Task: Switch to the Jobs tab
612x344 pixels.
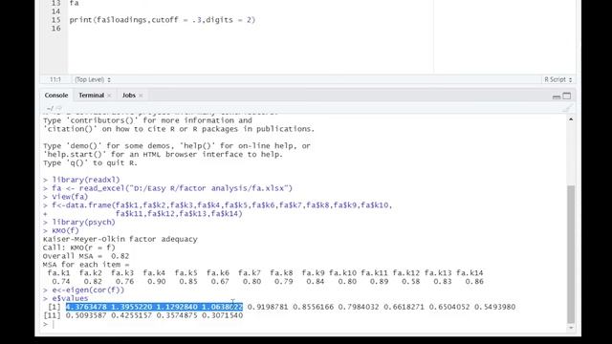Action: click(129, 96)
